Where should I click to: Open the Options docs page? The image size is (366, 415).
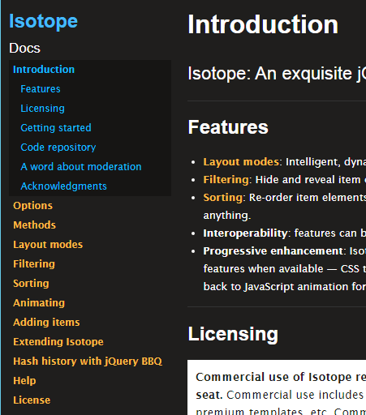32,206
